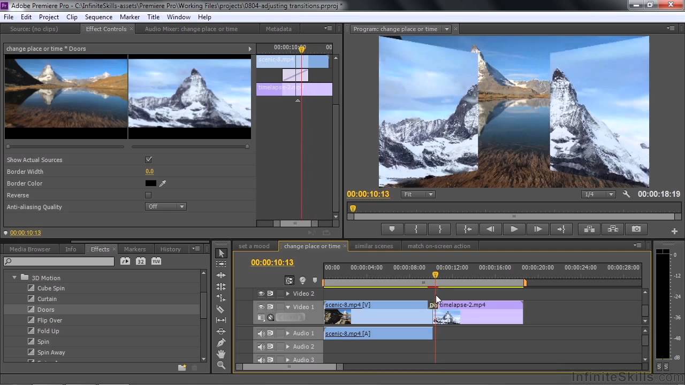Screen dimensions: 685x385
Task: Select the Ripple Edit tool
Action: coord(222,275)
